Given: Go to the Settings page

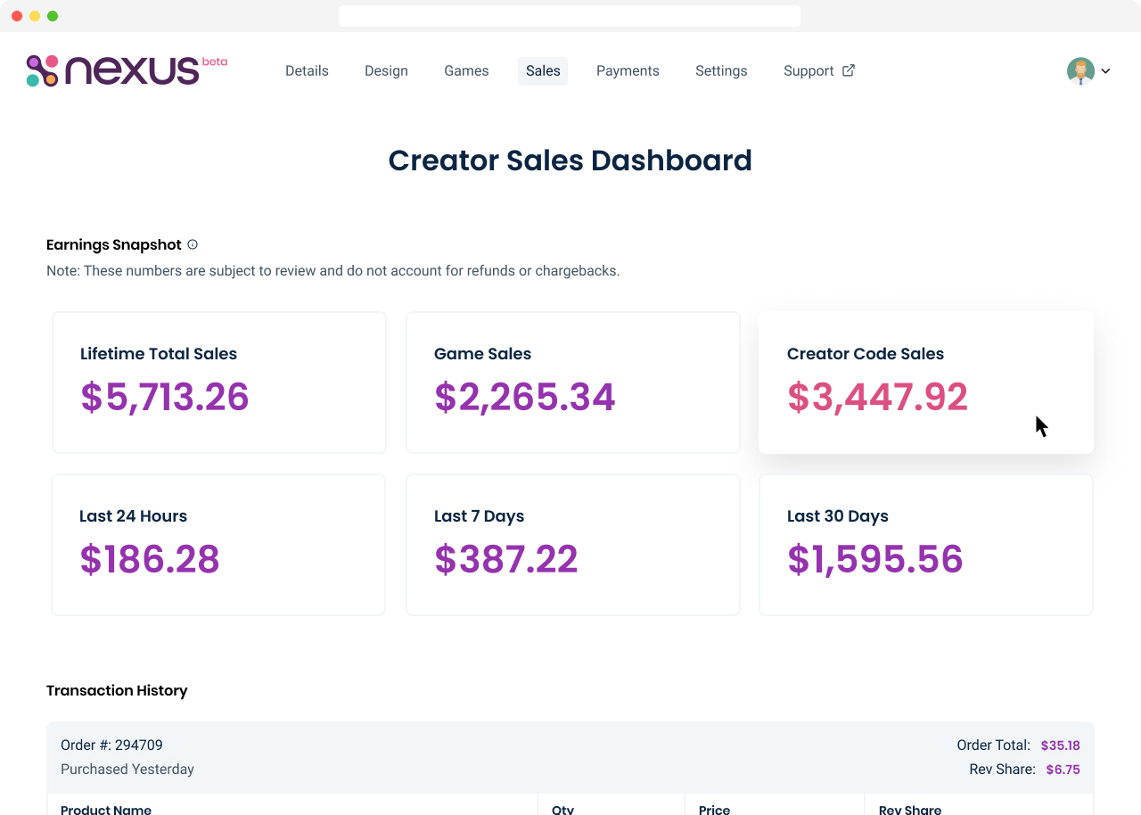Looking at the screenshot, I should coord(721,70).
